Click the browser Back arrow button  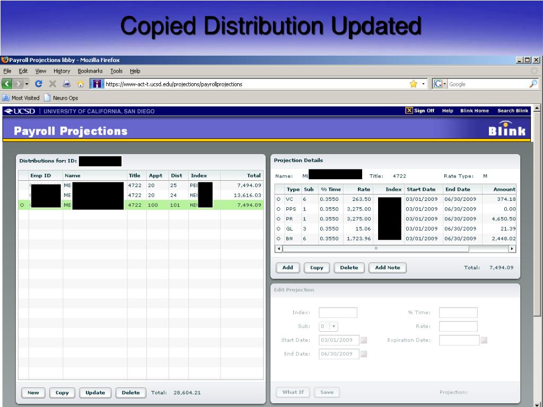click(7, 84)
